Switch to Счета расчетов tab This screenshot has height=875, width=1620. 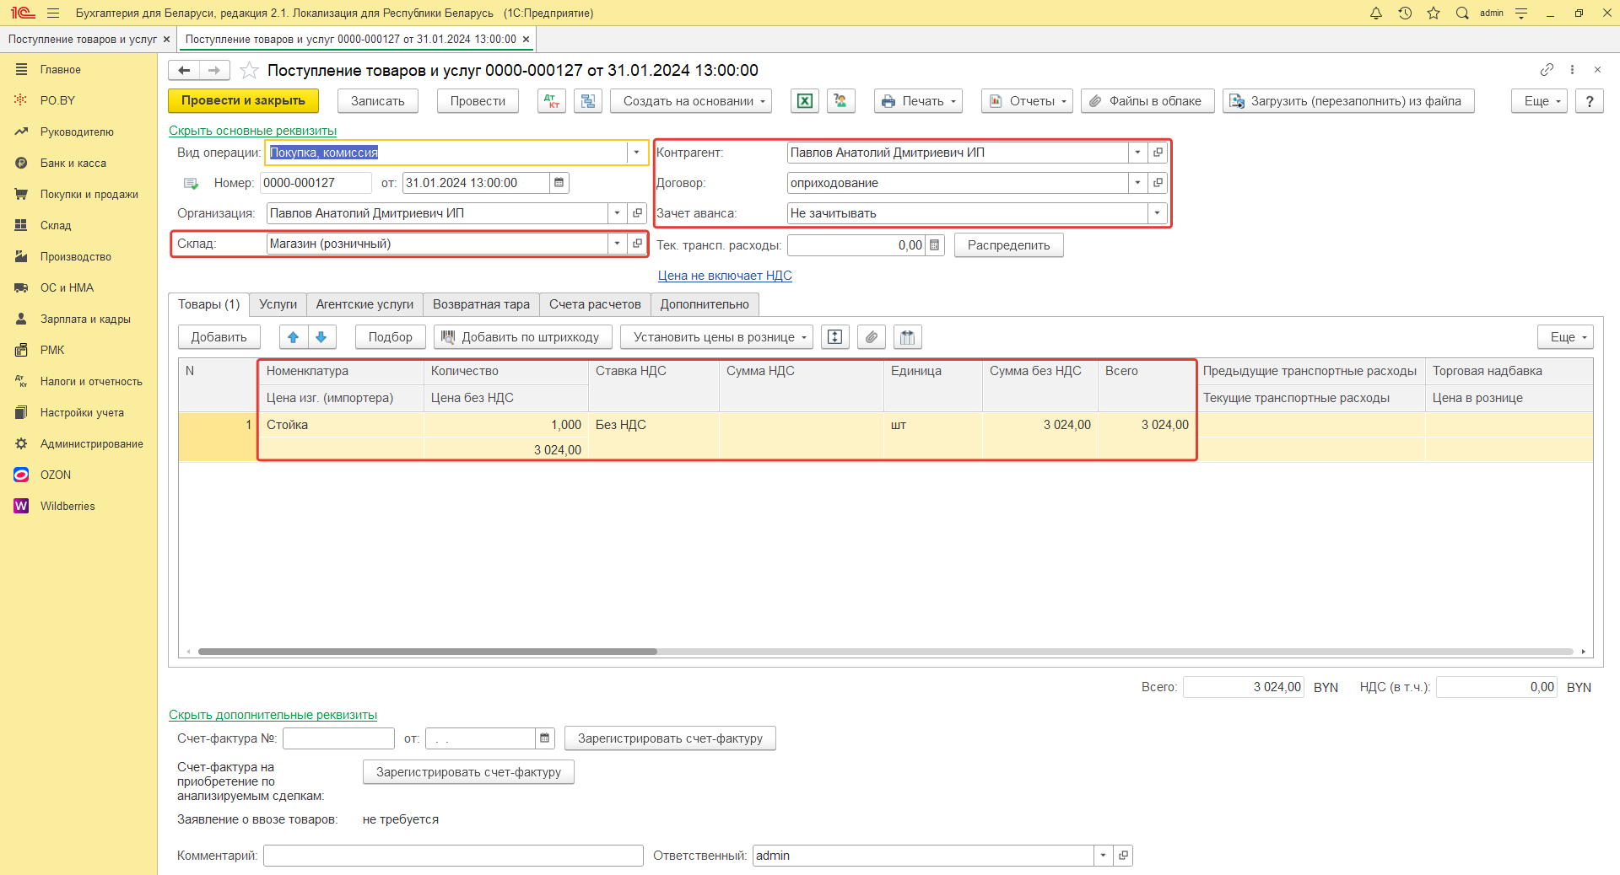(x=595, y=304)
